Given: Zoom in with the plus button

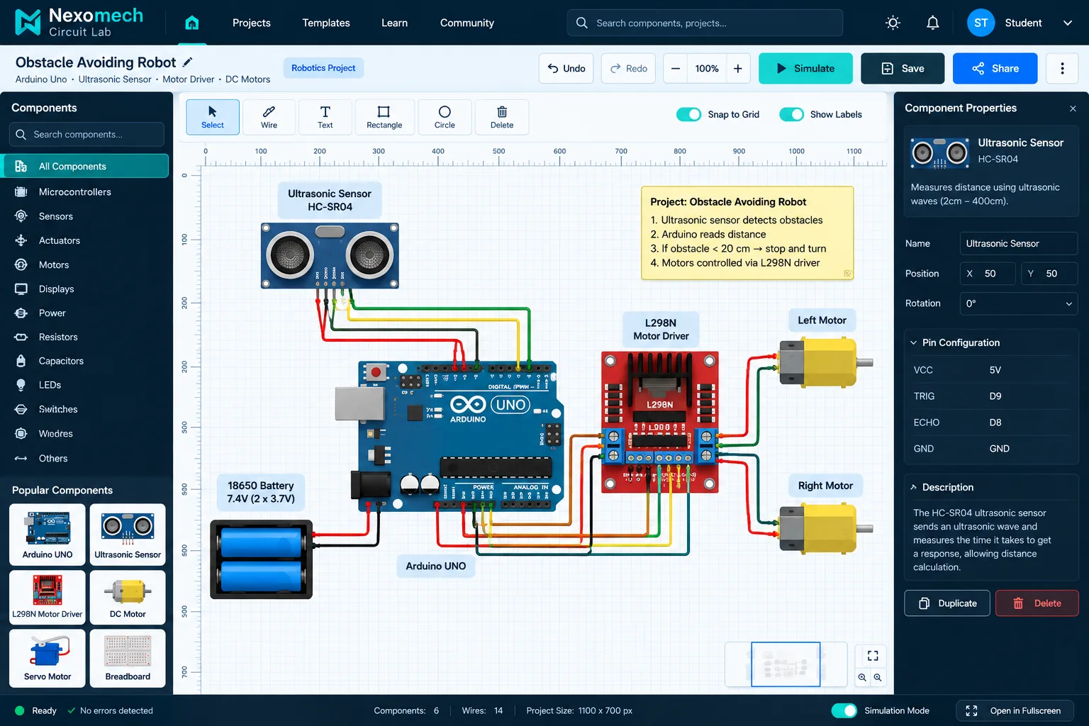Looking at the screenshot, I should click(738, 68).
